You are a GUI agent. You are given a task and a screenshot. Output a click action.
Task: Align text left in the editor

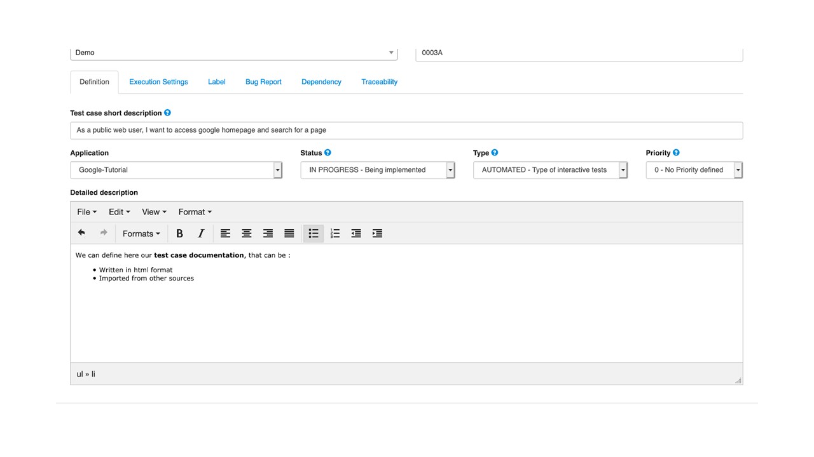(225, 234)
